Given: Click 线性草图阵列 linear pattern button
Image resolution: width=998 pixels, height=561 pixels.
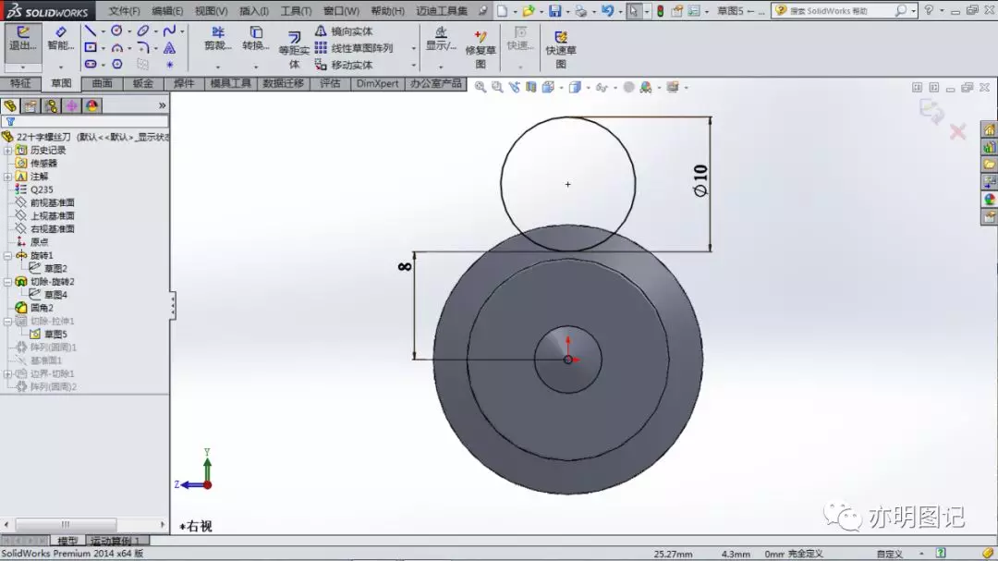Looking at the screenshot, I should pos(354,48).
